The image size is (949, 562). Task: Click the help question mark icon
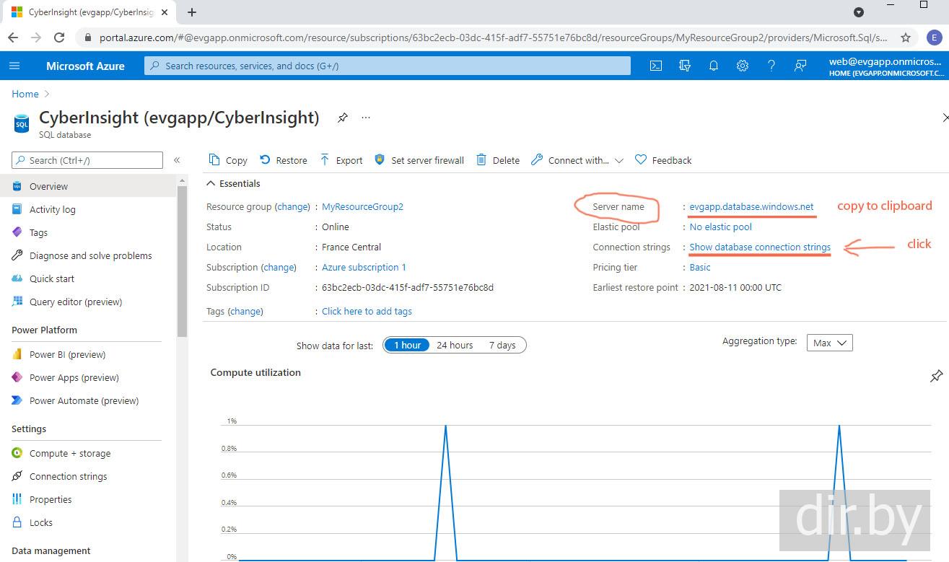tap(771, 66)
